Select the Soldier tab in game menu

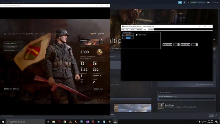coord(30,34)
